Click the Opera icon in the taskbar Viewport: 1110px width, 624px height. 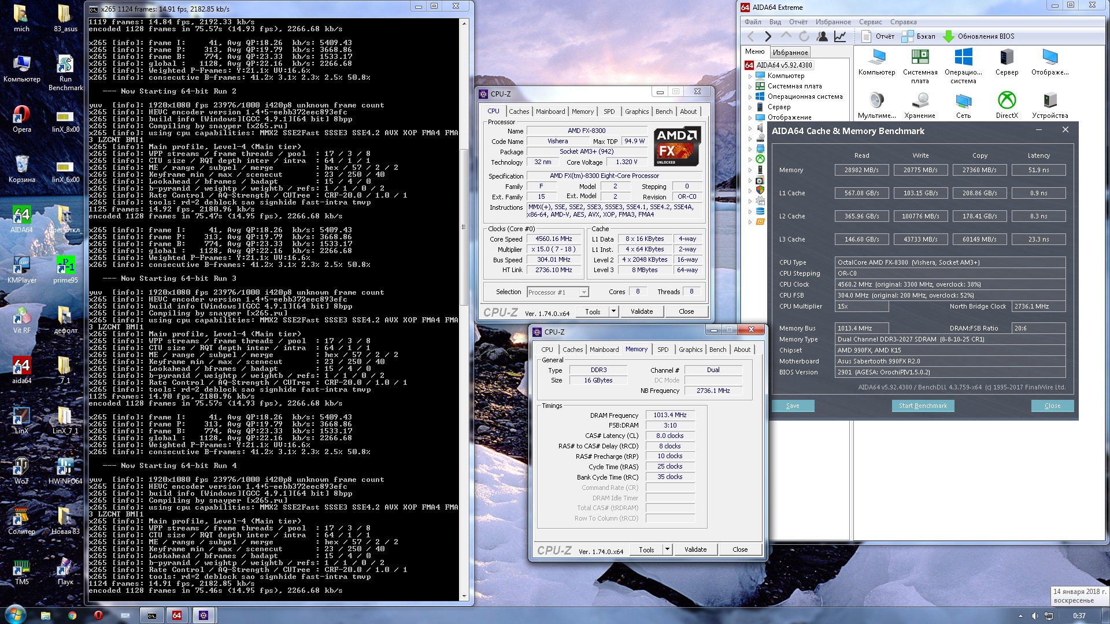(98, 615)
